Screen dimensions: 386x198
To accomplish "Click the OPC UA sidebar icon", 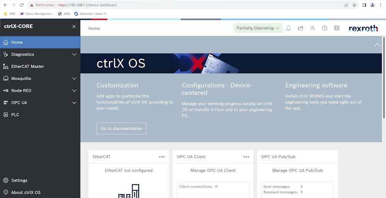I will pyautogui.click(x=6, y=103).
